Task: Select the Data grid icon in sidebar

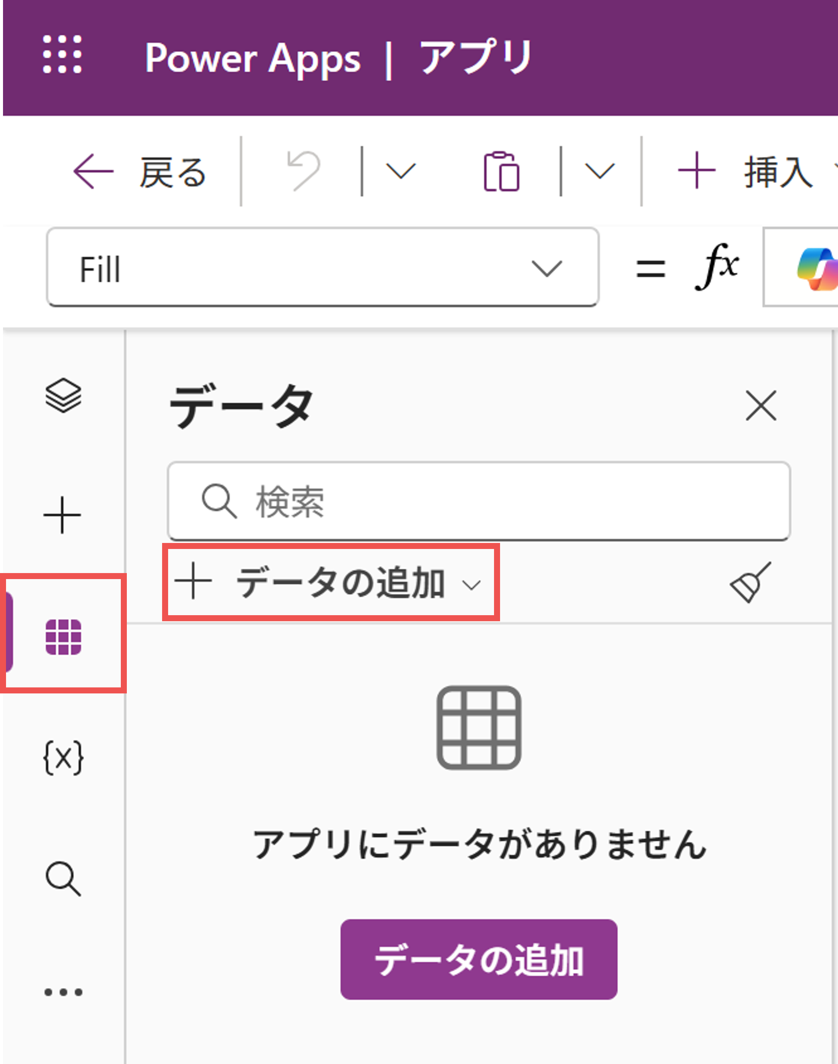Action: pyautogui.click(x=63, y=637)
